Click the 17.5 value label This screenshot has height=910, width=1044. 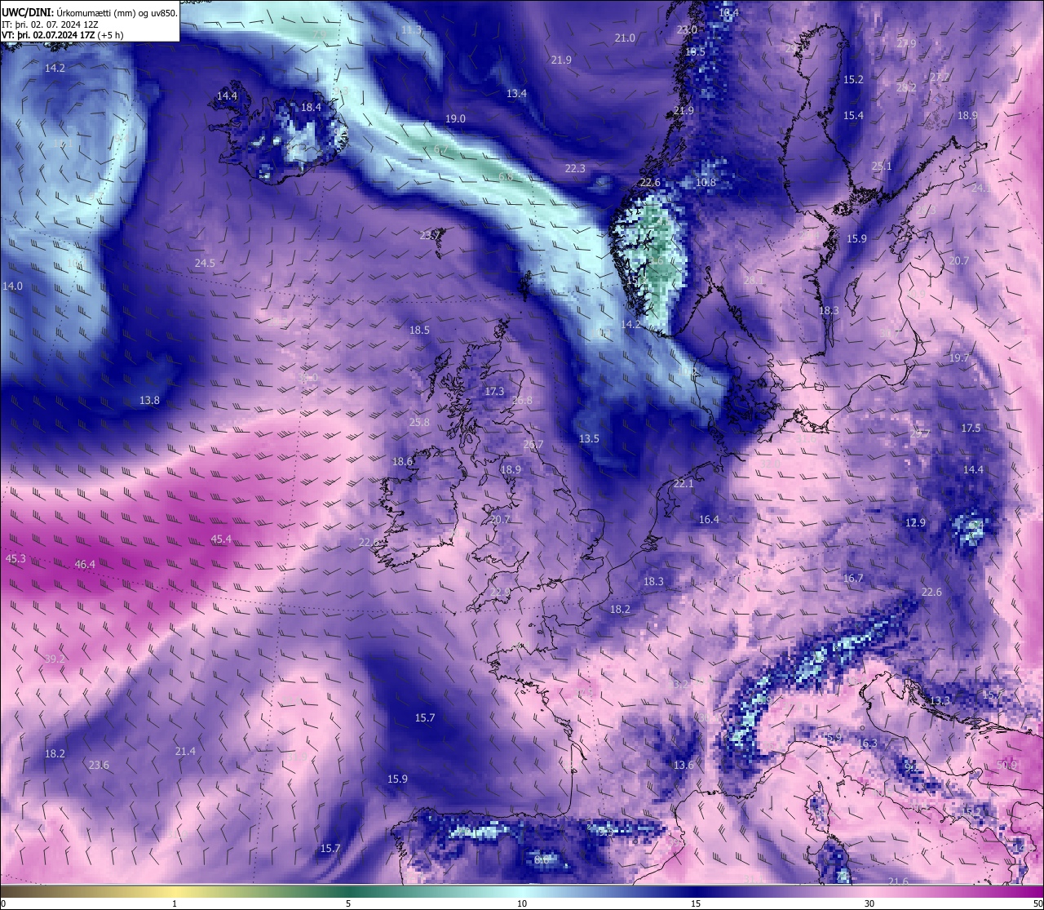tap(971, 428)
